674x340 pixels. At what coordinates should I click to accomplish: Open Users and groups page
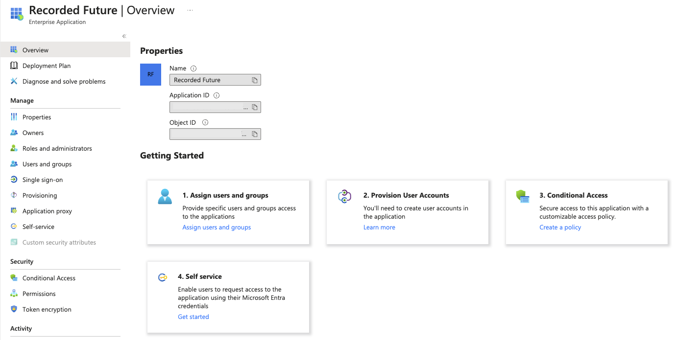tap(47, 164)
